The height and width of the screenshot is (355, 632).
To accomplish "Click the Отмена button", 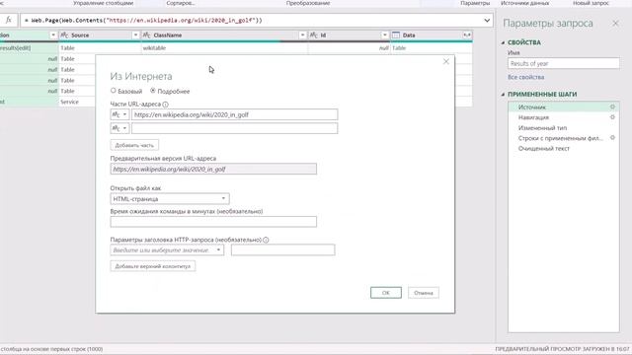I will coord(424,293).
